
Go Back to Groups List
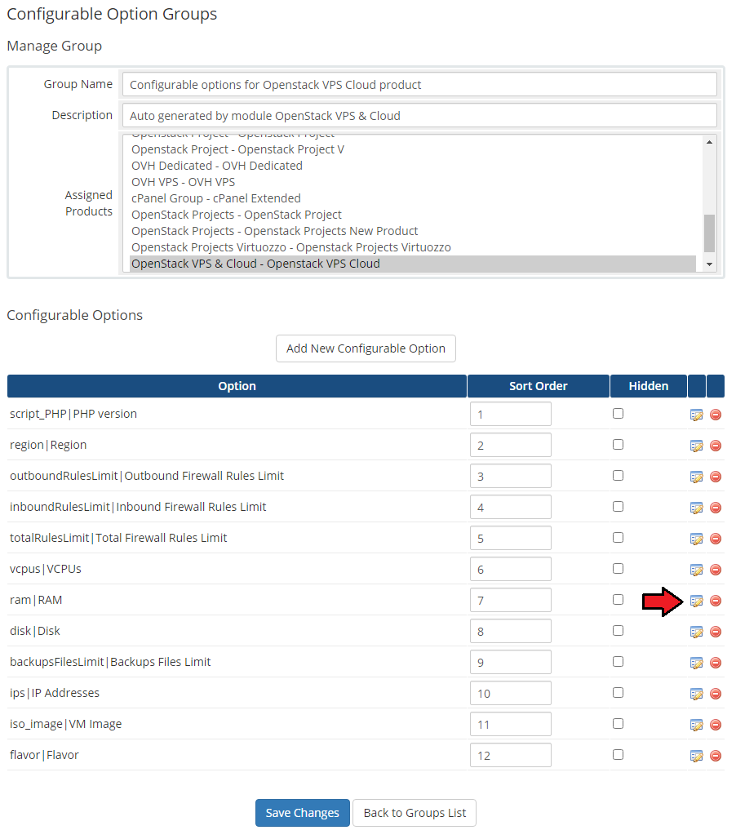click(x=415, y=813)
